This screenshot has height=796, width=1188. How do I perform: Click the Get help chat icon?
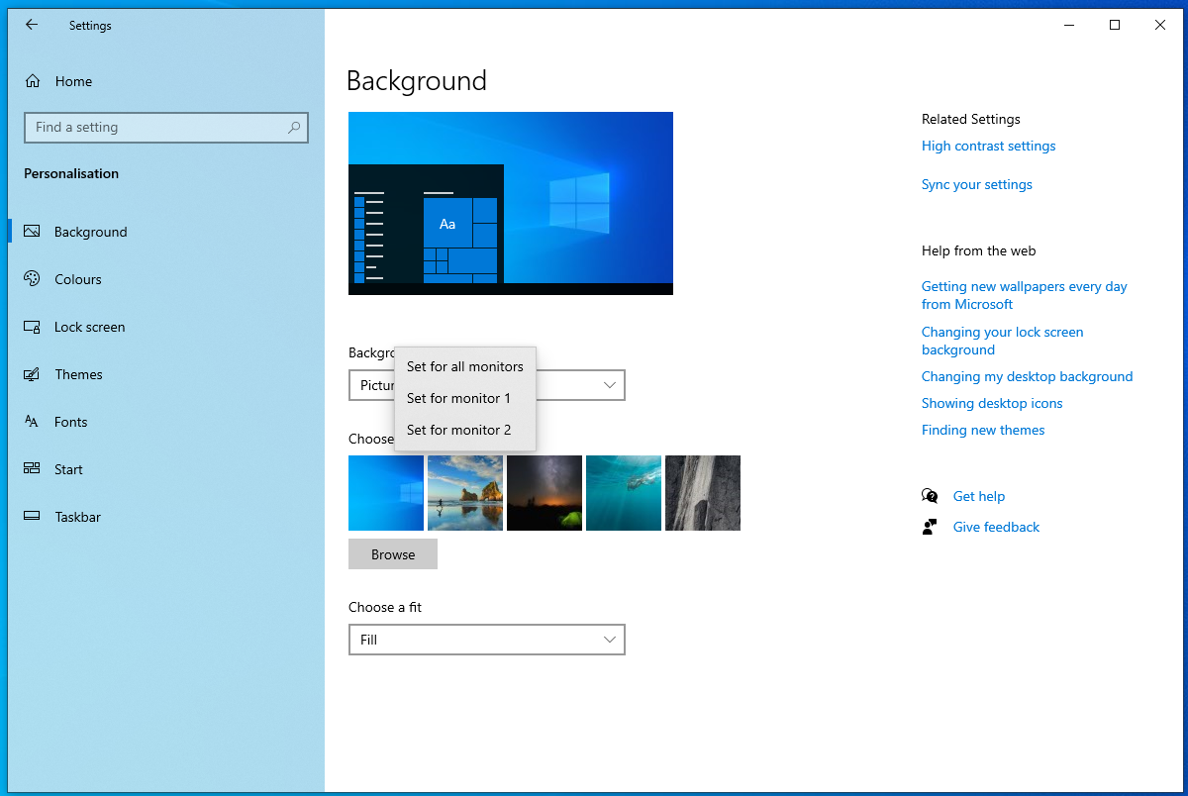click(x=930, y=496)
